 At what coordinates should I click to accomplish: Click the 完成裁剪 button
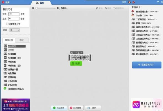(59, 108)
